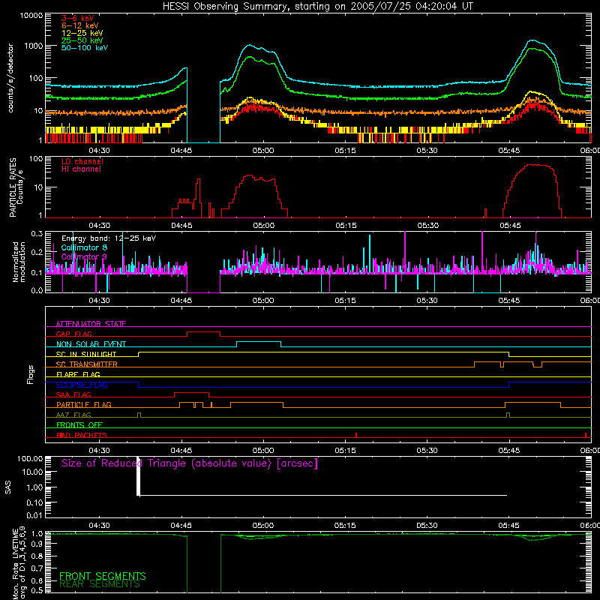Select the '12-25 keV' yellow legend label
This screenshot has height=600, width=600.
coord(82,33)
